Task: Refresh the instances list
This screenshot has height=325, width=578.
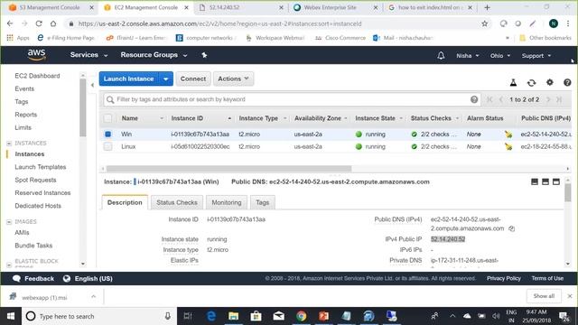Action: pyautogui.click(x=531, y=82)
